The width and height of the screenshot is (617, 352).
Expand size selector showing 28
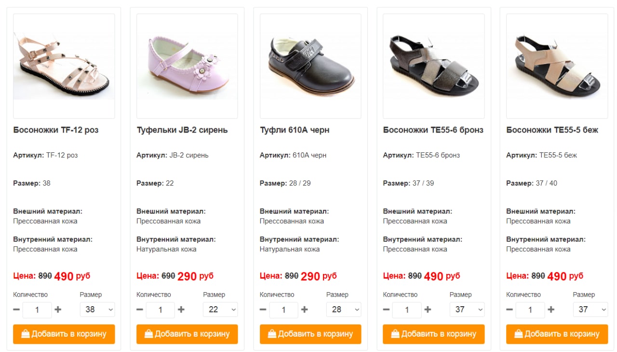(x=344, y=310)
